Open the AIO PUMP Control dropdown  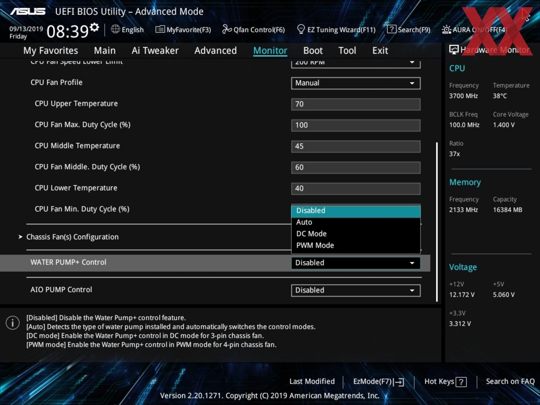click(356, 290)
